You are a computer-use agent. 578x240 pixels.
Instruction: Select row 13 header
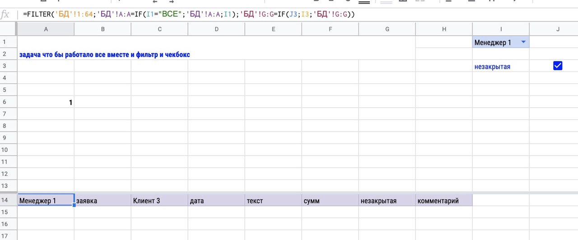click(x=8, y=186)
